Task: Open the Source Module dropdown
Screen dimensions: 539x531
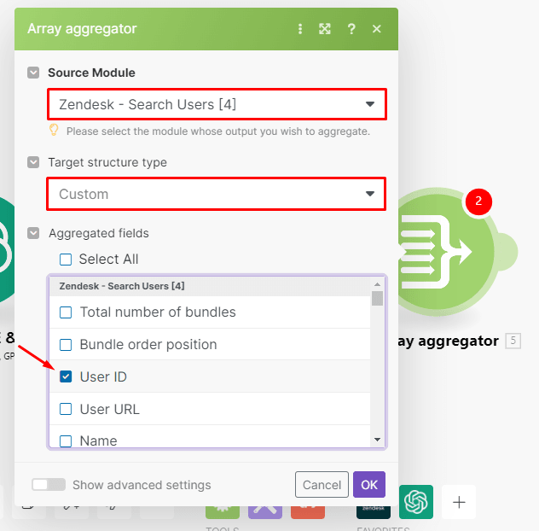Action: click(217, 104)
